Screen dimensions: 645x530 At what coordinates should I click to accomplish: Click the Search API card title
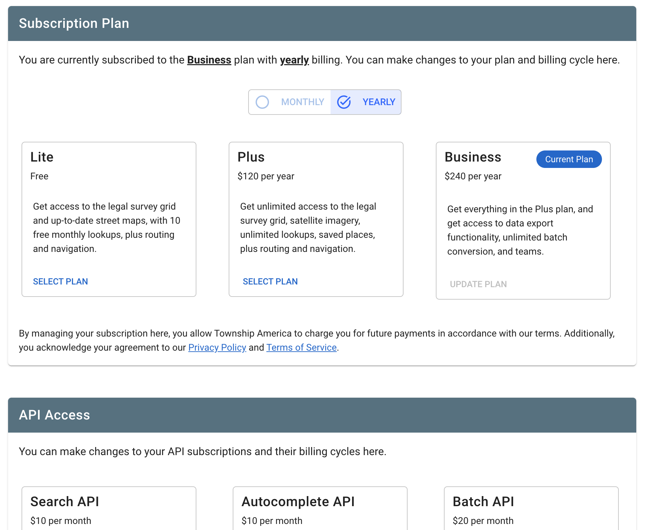(65, 502)
